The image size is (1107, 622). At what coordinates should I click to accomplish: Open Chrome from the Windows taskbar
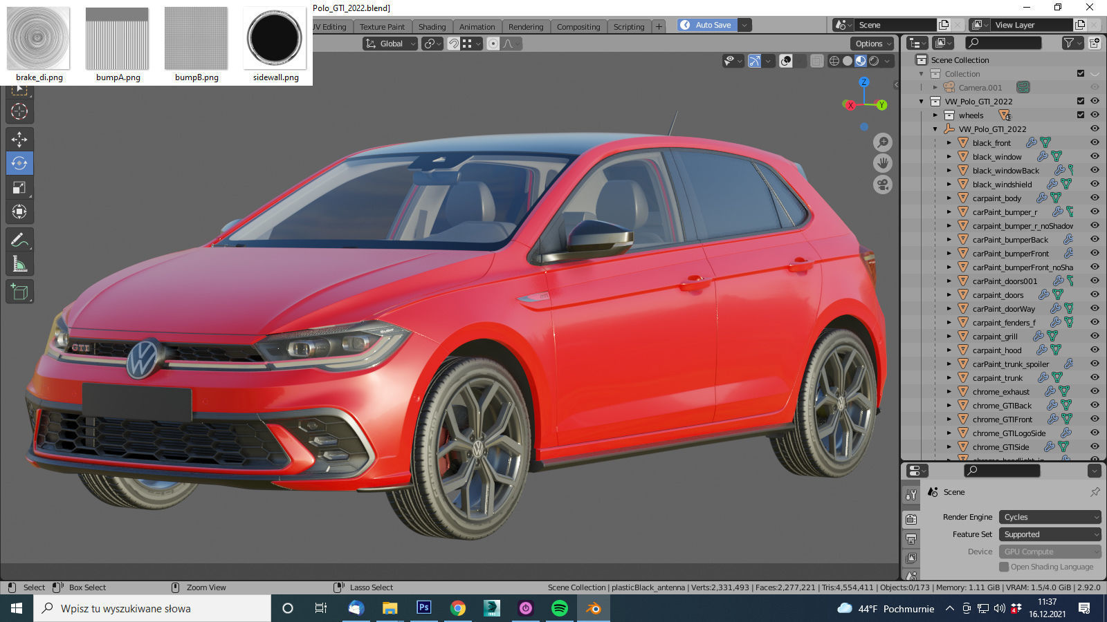click(x=458, y=608)
